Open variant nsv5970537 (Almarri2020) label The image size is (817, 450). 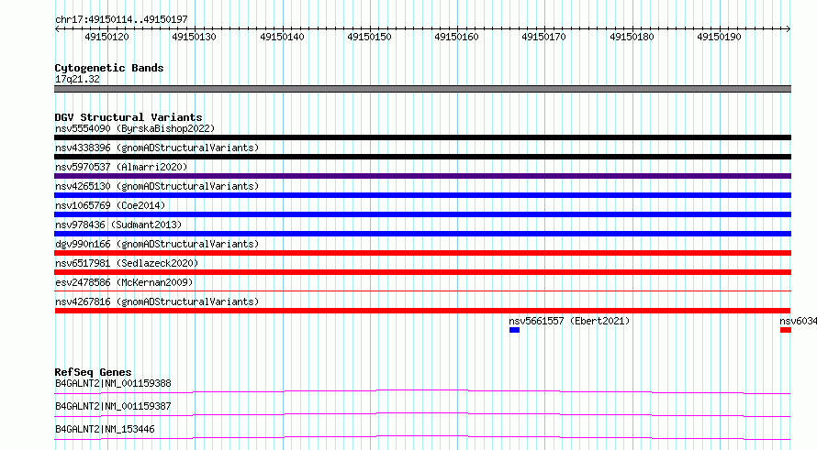coord(121,167)
